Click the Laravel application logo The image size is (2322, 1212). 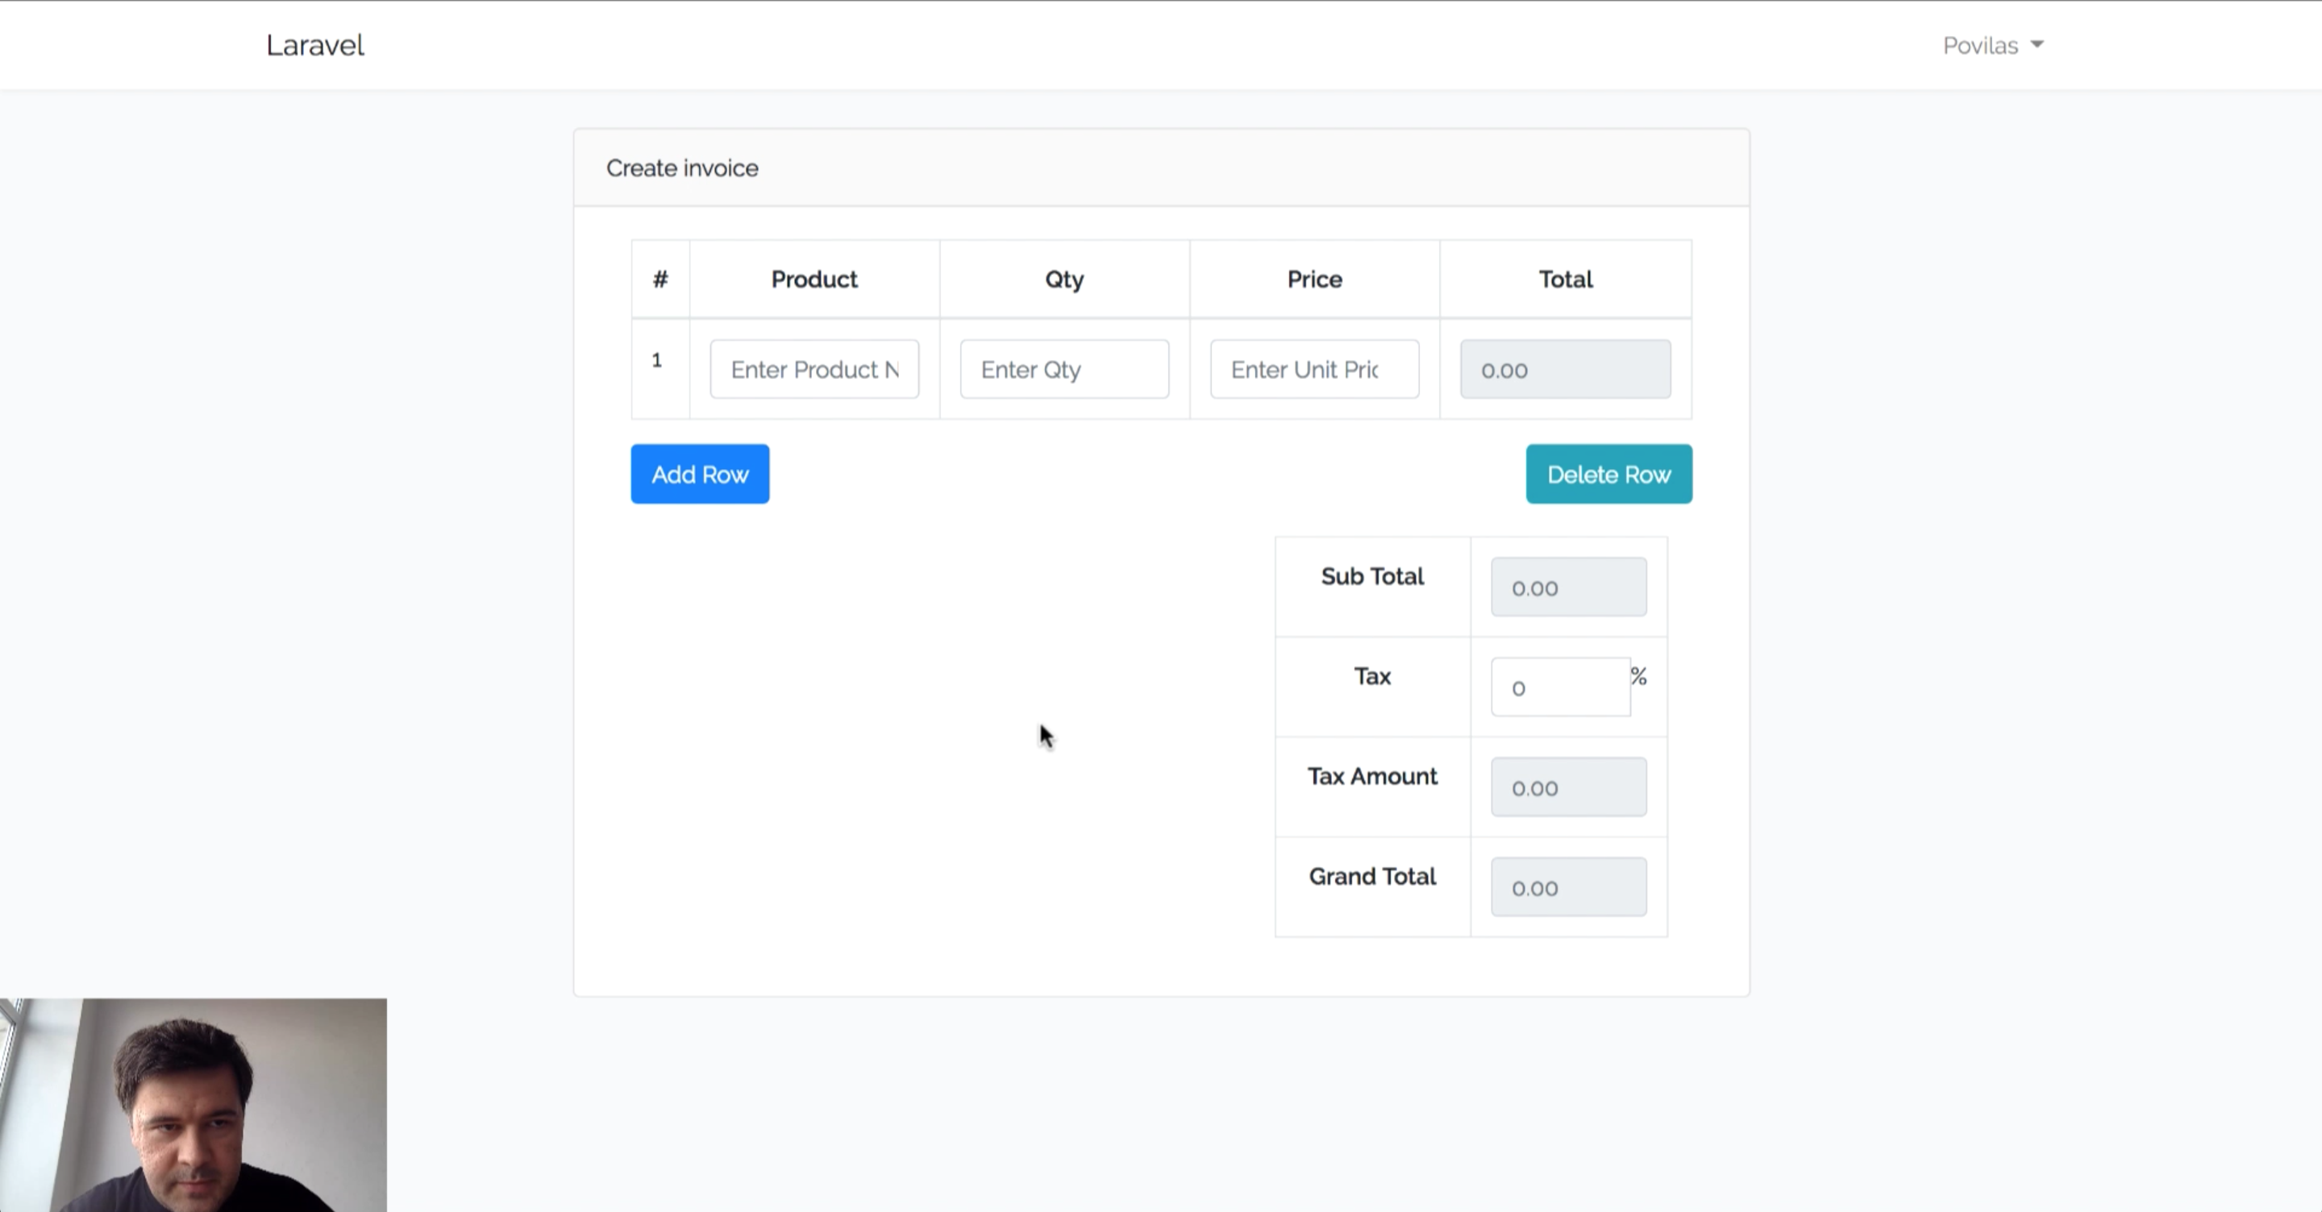[316, 46]
